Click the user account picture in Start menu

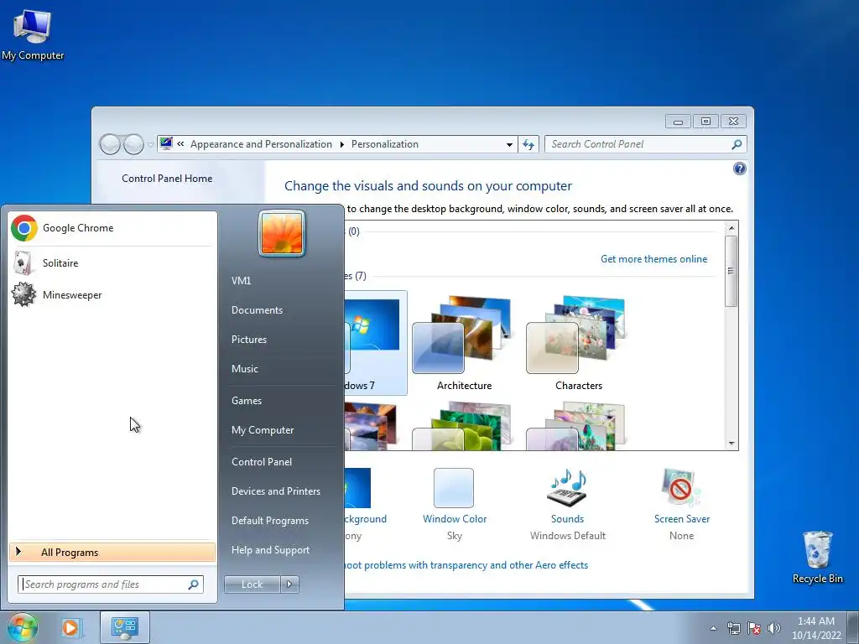282,234
